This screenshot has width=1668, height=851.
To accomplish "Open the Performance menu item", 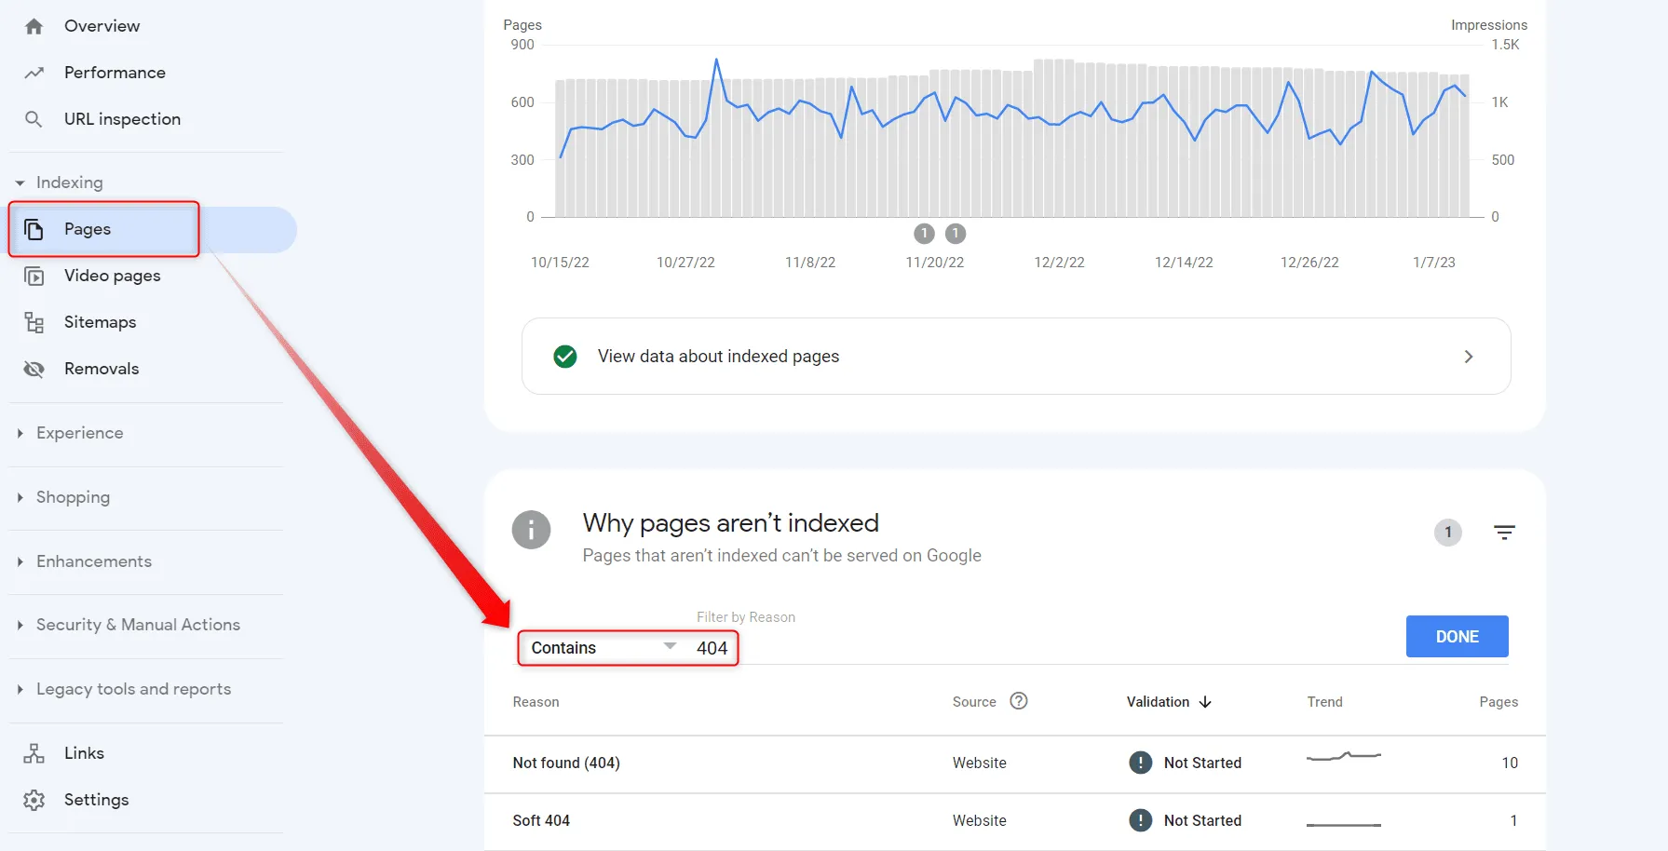I will (x=115, y=73).
